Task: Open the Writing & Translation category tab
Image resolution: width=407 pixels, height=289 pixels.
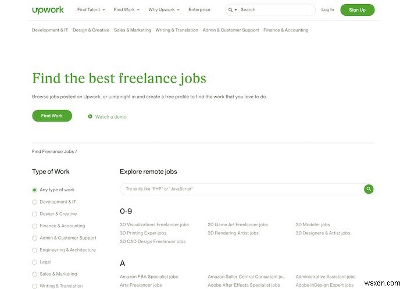Action: [x=177, y=30]
